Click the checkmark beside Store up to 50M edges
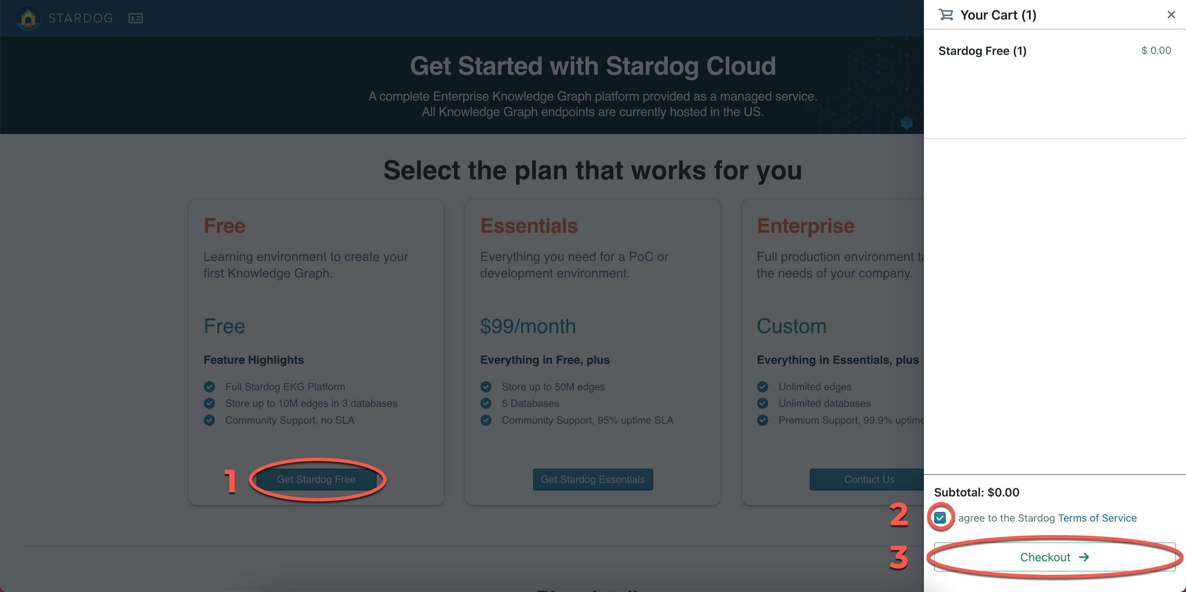The height and width of the screenshot is (592, 1186). coord(486,387)
